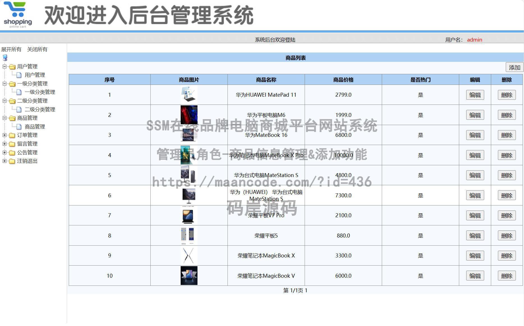Click the MateBook 16 product thumbnail
The image size is (524, 326).
(x=189, y=135)
